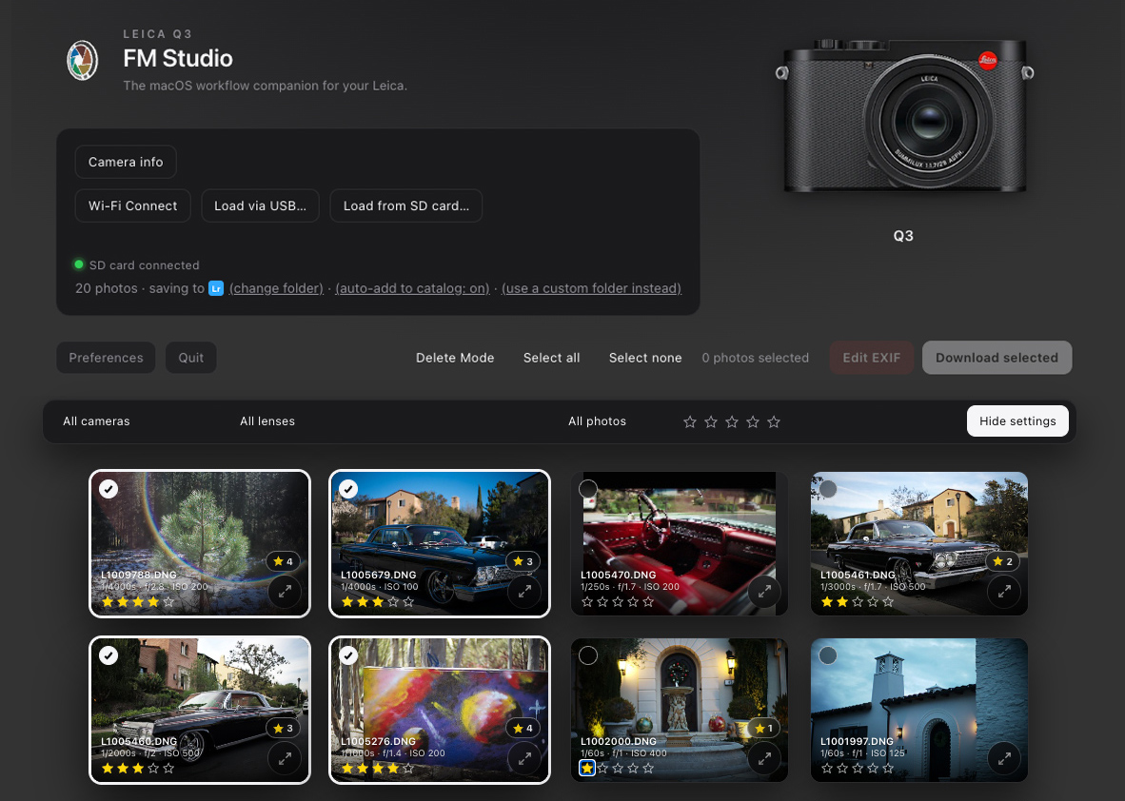Click Load via USB button
Image resolution: width=1125 pixels, height=801 pixels.
pos(260,205)
